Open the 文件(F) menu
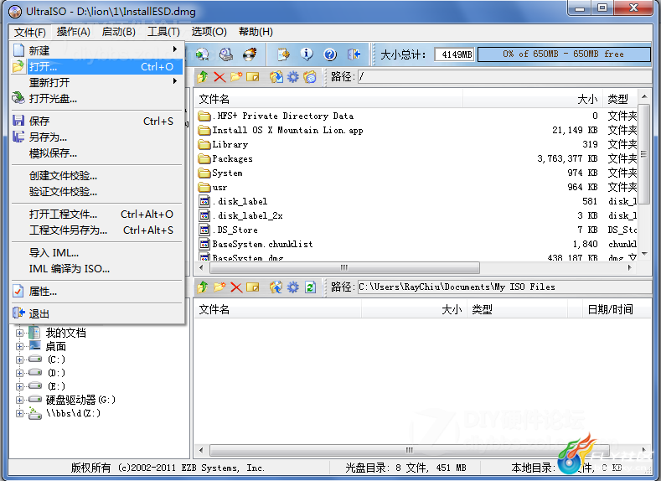The width and height of the screenshot is (661, 481). (x=29, y=32)
